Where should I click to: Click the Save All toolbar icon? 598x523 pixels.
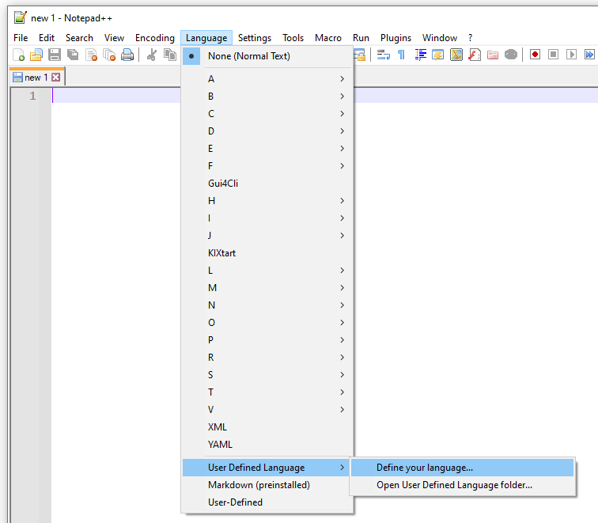click(73, 55)
